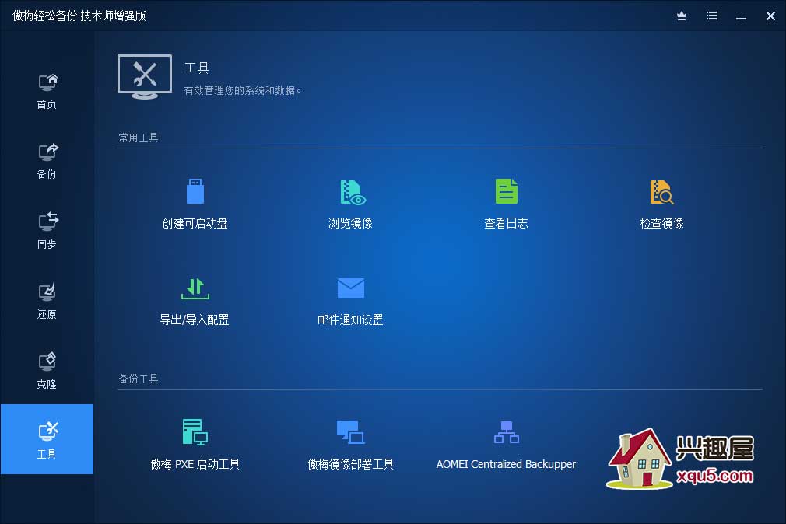Open the 邮件通知设置 envelope icon
786x524 pixels.
click(x=351, y=288)
